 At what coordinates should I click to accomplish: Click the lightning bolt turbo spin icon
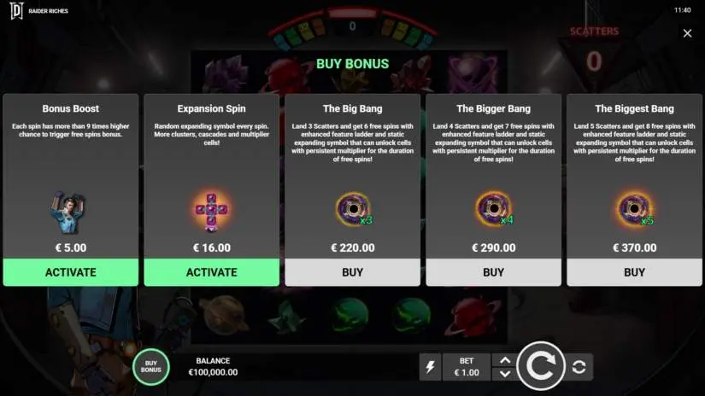[x=431, y=367]
